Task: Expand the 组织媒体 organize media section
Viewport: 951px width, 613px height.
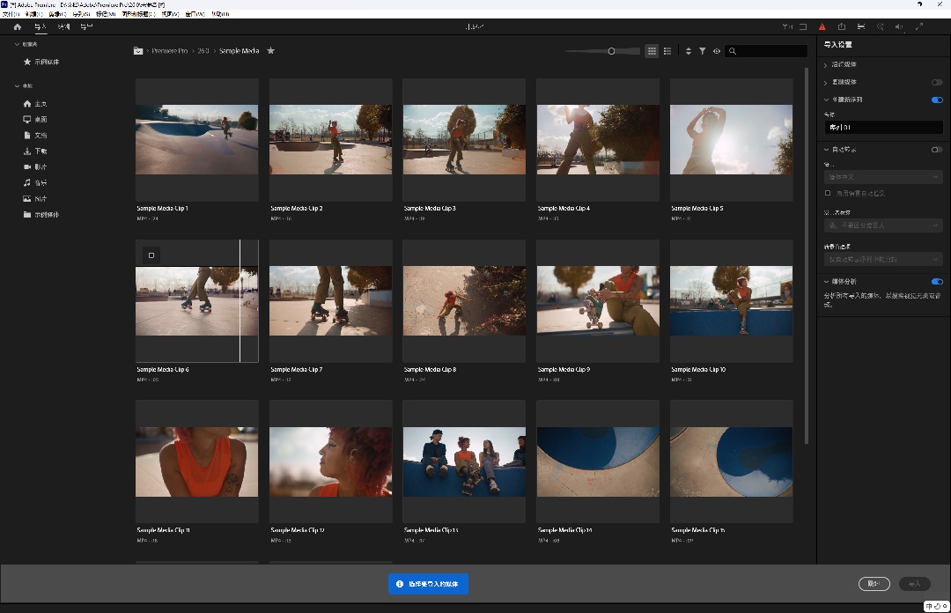Action: (826, 64)
